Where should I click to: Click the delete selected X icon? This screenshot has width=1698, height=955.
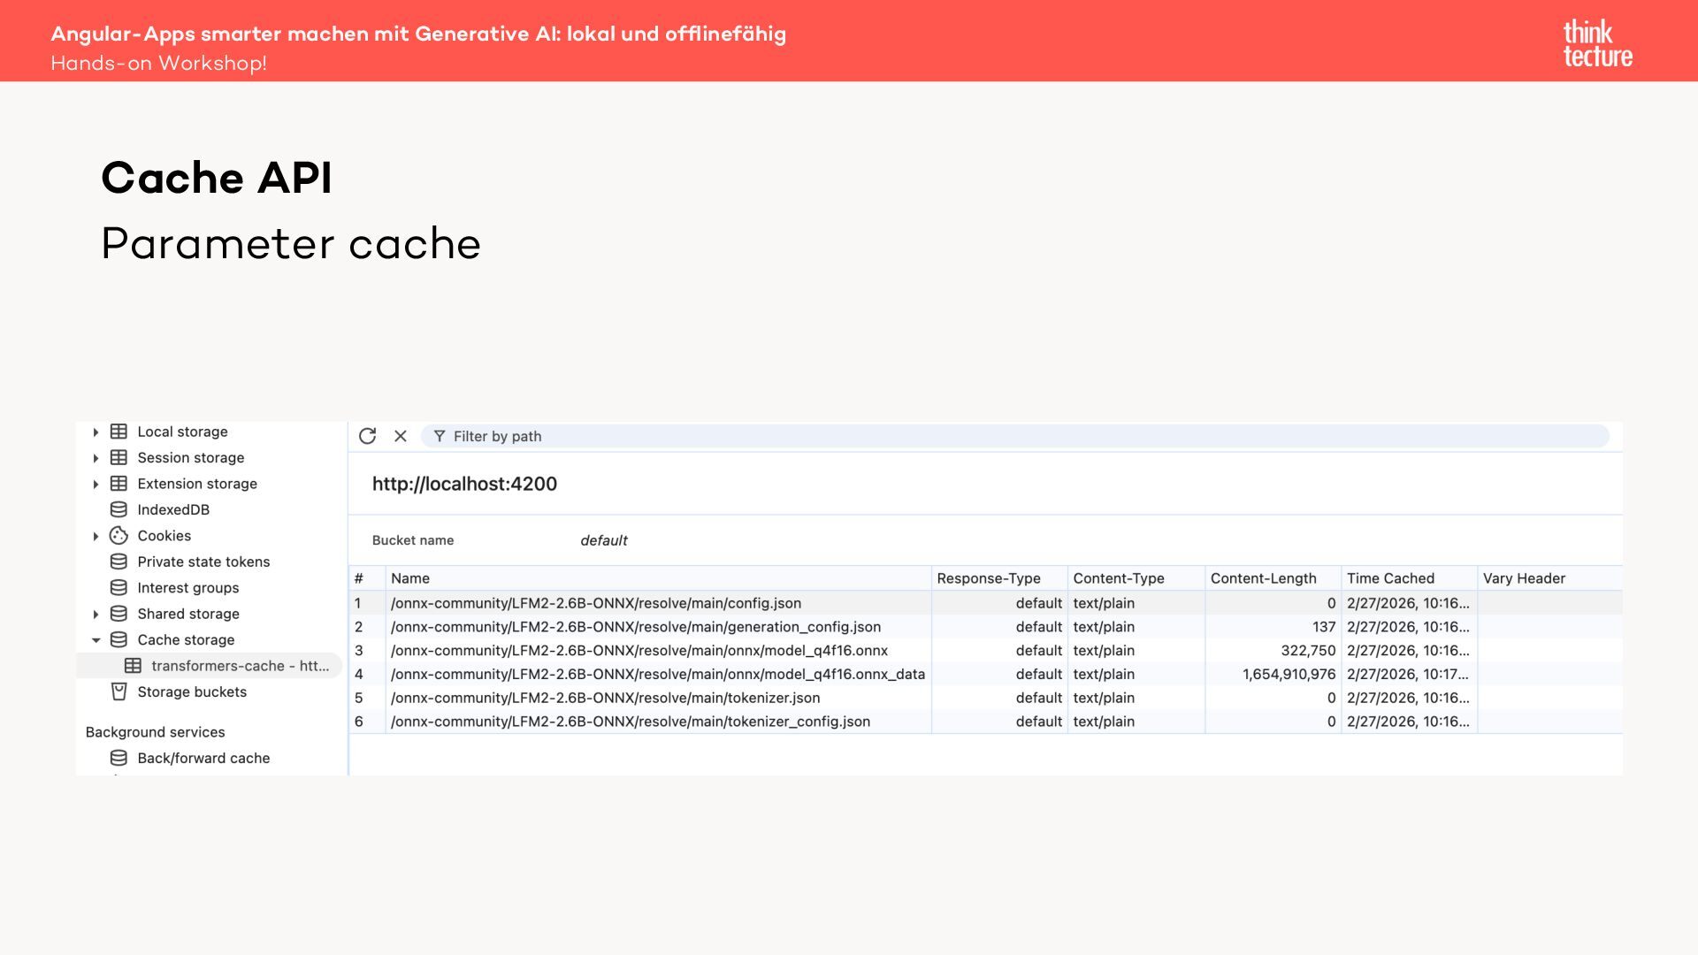coord(401,436)
